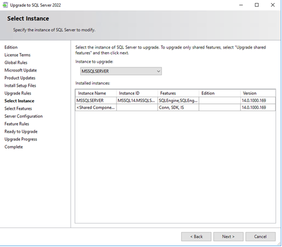Click the < Back button
The width and height of the screenshot is (282, 247).
(196, 237)
